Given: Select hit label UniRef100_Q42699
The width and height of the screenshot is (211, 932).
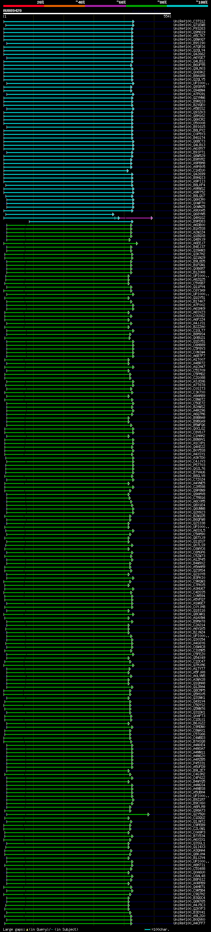Looking at the screenshot, I should click(189, 174).
